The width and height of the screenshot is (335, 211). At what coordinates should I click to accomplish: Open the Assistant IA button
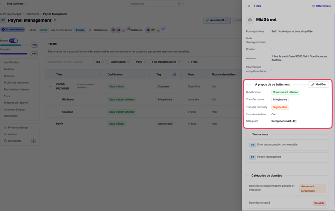(217, 20)
